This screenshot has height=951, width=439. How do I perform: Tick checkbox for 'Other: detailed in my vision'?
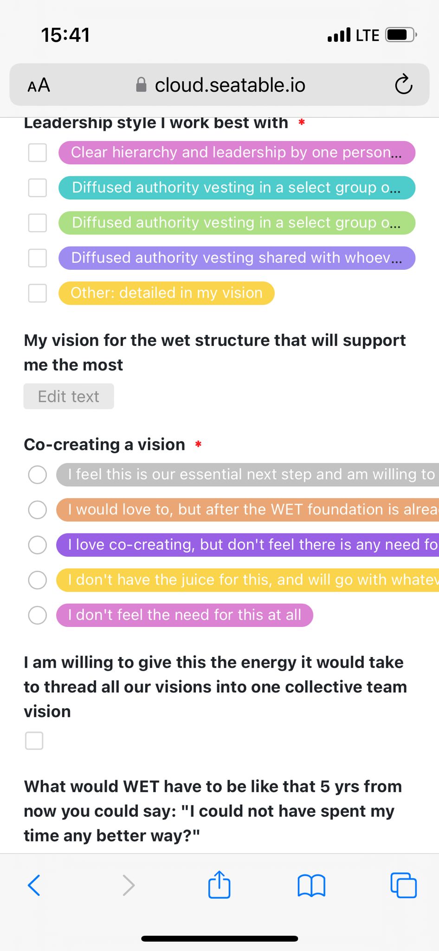pos(38,293)
